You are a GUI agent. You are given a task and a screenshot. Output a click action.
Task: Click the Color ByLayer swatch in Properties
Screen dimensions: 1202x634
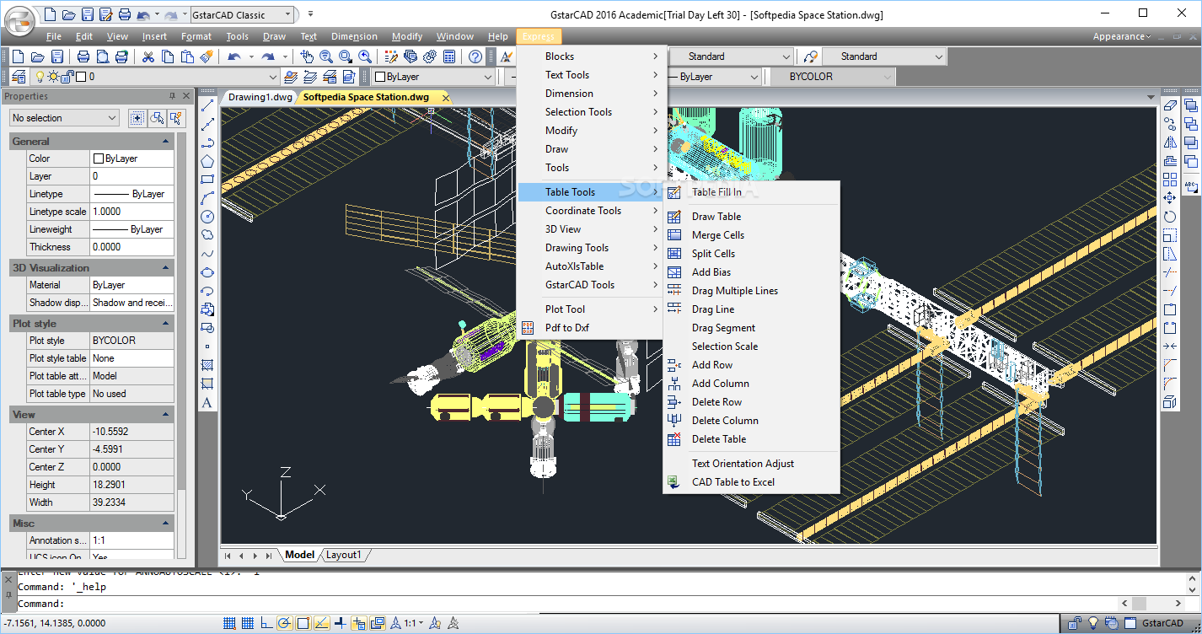(x=98, y=158)
